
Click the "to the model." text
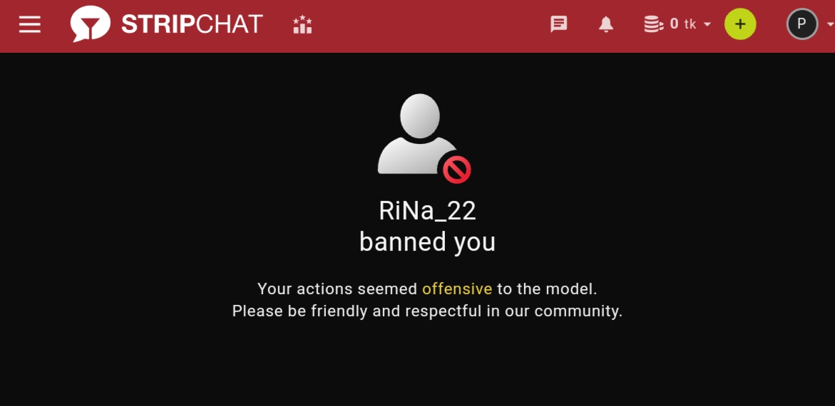click(547, 289)
